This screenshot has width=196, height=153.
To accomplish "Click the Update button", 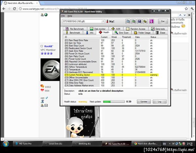I will [x=144, y=101].
